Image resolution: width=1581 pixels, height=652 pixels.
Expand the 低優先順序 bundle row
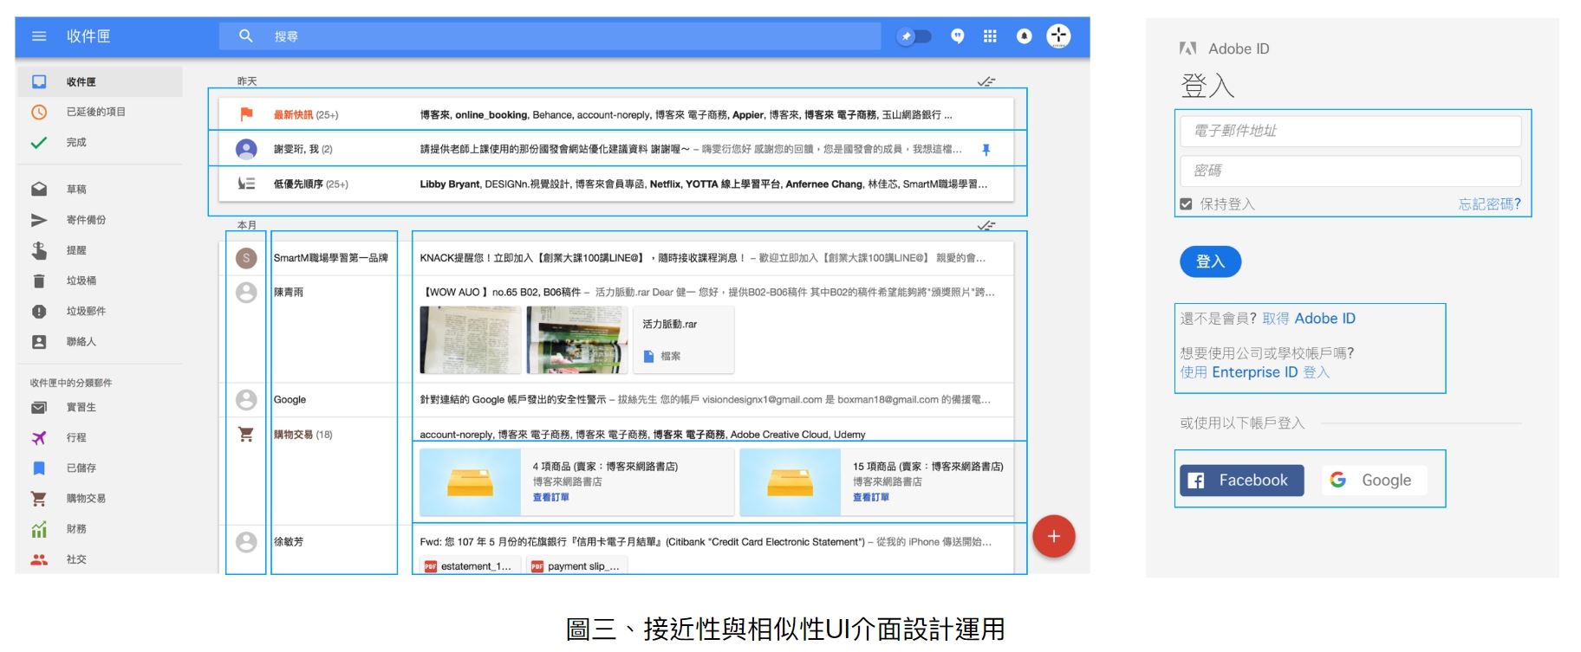click(616, 184)
